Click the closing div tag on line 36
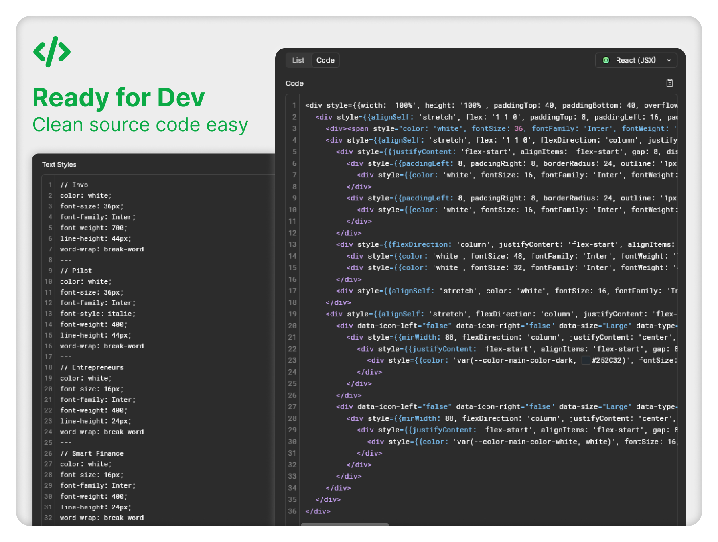Screen dimensions: 718x542 point(318,511)
